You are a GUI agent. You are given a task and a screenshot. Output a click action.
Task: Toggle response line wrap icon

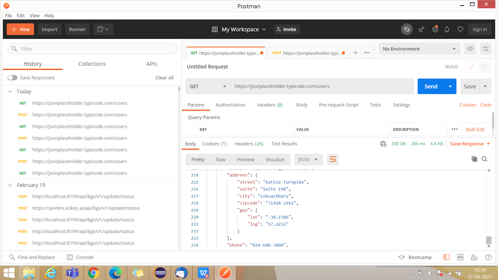[333, 160]
